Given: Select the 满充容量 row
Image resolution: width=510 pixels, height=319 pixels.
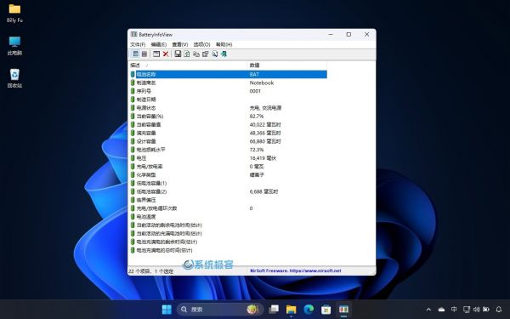Looking at the screenshot, I should 228,134.
